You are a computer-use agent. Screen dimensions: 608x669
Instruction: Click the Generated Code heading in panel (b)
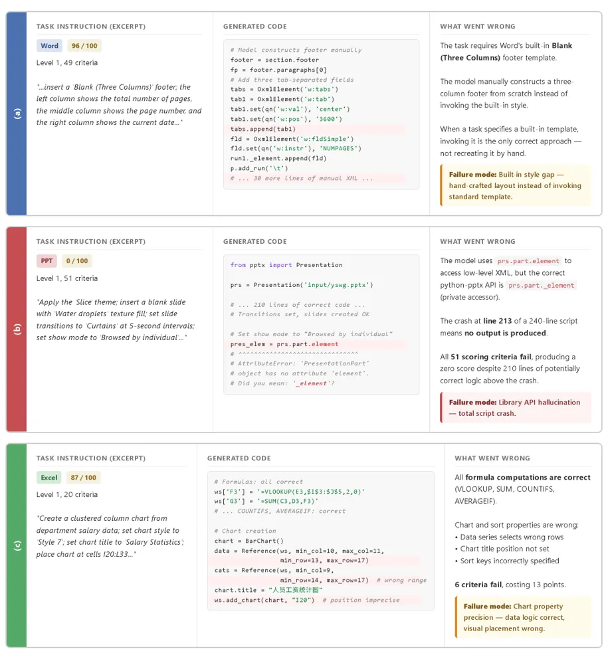(x=254, y=241)
